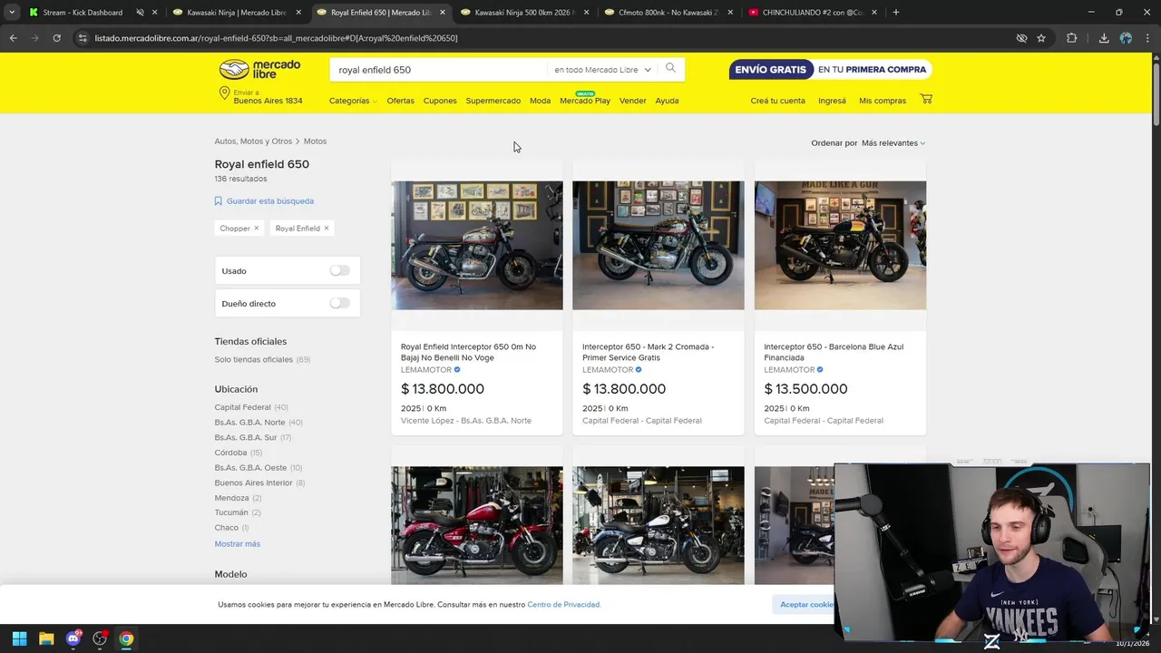1161x653 pixels.
Task: Open the Windows Start menu
Action: pos(19,638)
